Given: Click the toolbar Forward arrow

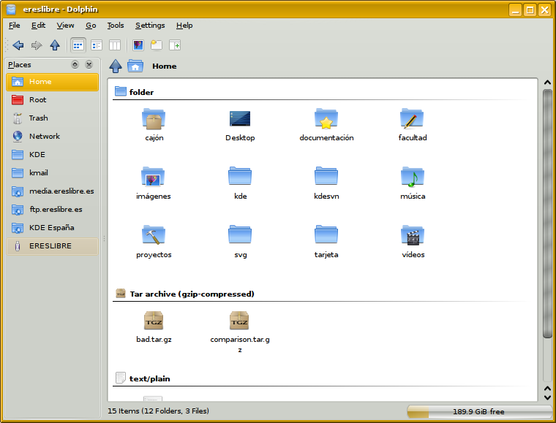Looking at the screenshot, I should coord(37,45).
